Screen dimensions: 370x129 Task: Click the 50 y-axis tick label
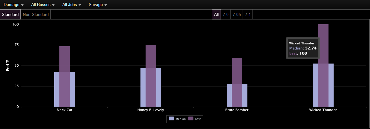pyautogui.click(x=17, y=65)
